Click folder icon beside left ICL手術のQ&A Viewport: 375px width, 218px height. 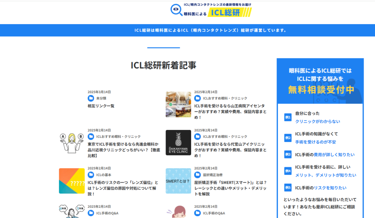[91, 213]
